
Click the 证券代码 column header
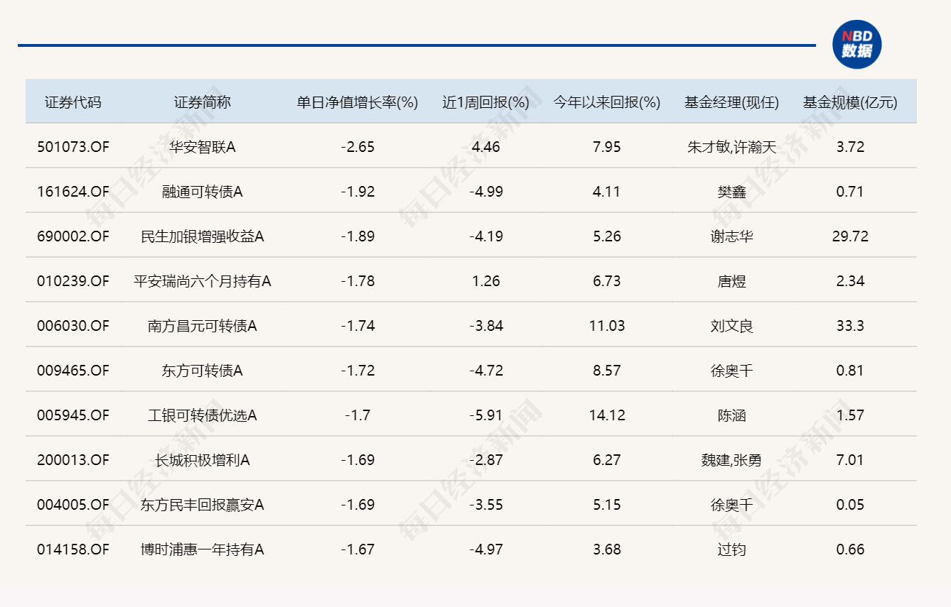(x=73, y=102)
